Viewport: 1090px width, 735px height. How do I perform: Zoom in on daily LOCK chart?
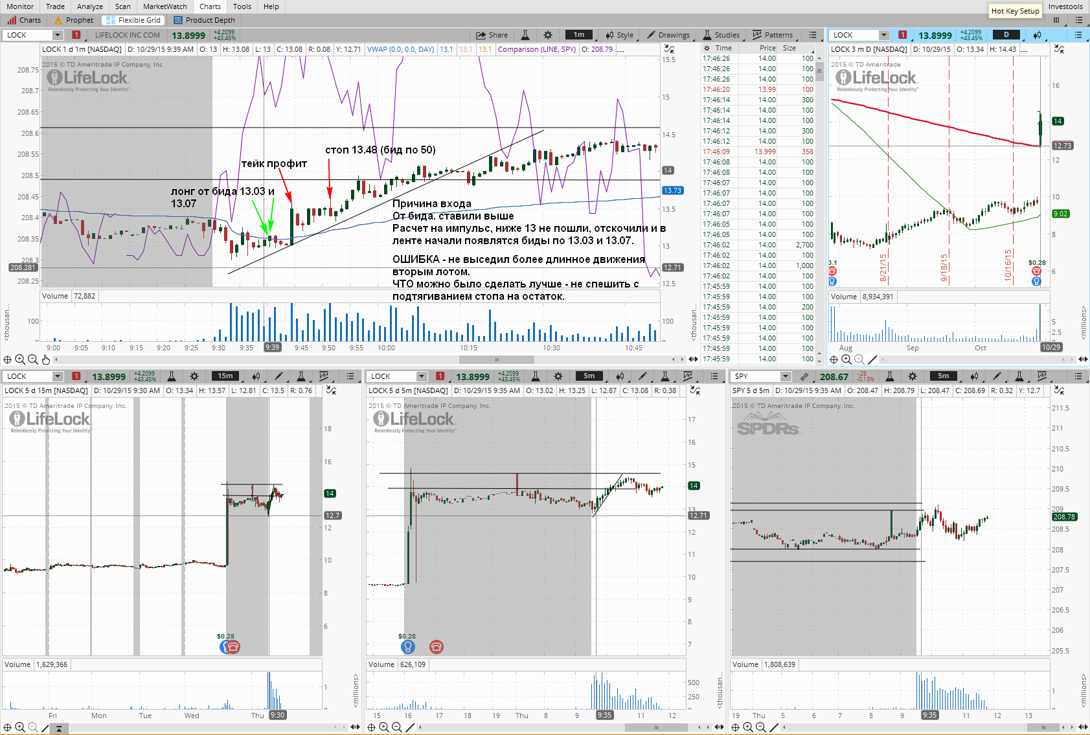pyautogui.click(x=846, y=359)
